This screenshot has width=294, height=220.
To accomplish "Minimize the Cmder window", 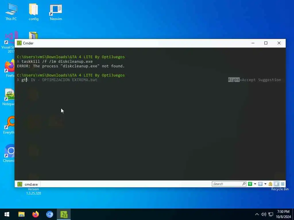I will tap(253, 43).
